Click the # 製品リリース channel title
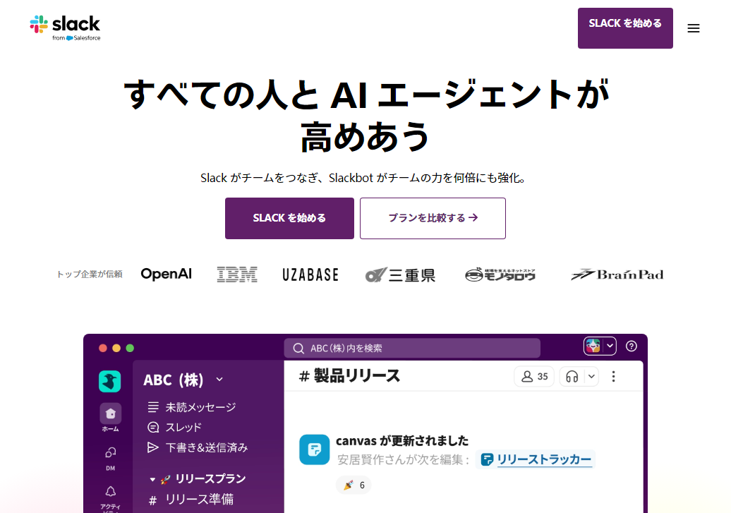This screenshot has width=731, height=513. pyautogui.click(x=350, y=376)
